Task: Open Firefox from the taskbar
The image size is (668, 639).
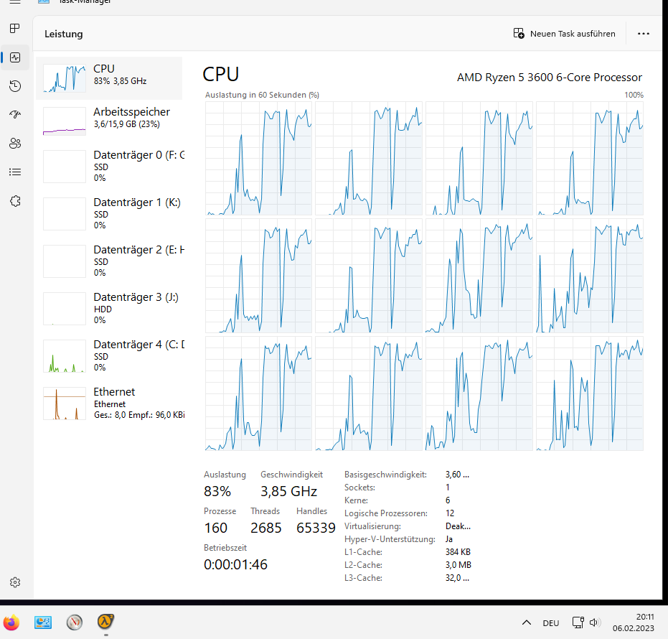Action: click(x=11, y=622)
